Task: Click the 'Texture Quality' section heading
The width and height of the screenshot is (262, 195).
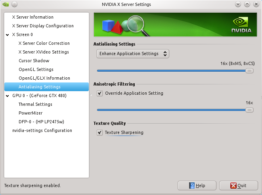Action: tap(109, 123)
